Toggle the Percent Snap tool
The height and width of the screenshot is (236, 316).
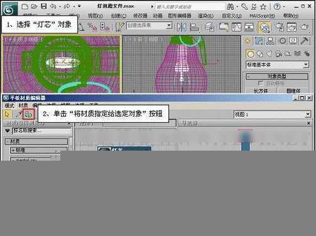pyautogui.click(x=92, y=27)
